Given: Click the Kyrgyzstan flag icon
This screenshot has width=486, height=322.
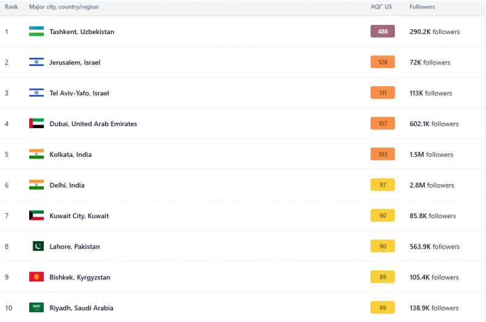Looking at the screenshot, I should pos(36,277).
